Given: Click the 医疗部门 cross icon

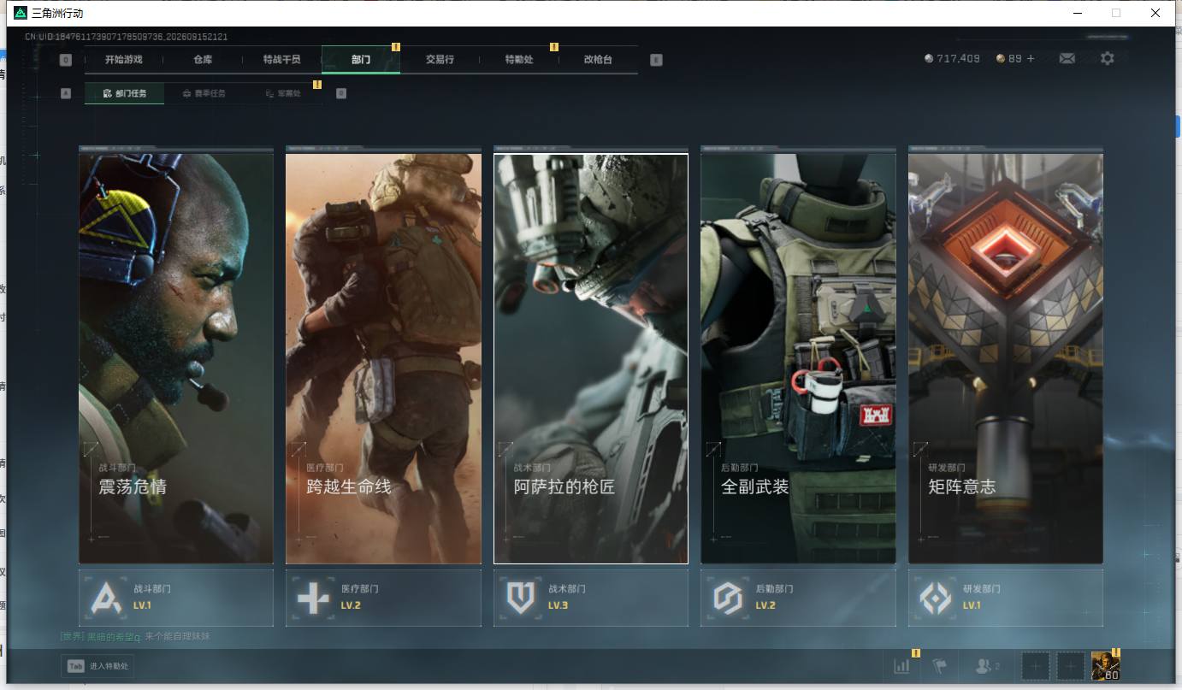Looking at the screenshot, I should click(313, 598).
